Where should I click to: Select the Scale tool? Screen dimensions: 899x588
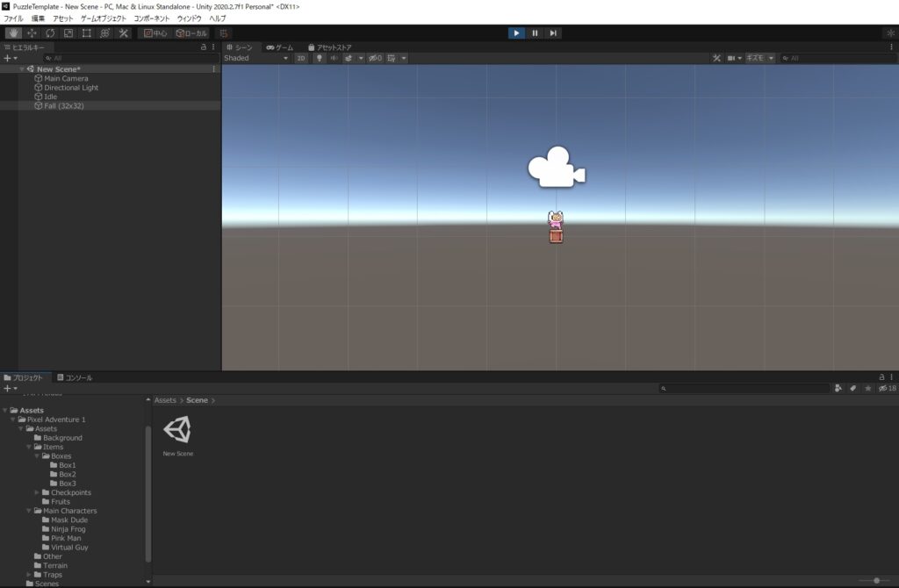point(68,33)
